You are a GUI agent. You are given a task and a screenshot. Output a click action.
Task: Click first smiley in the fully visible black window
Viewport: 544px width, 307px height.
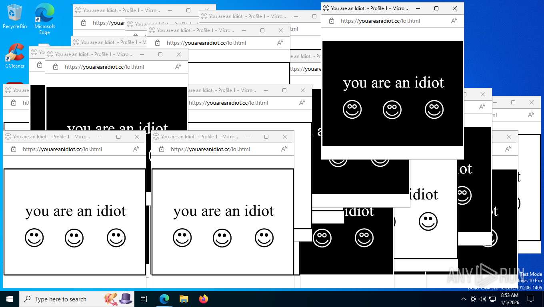[352, 110]
